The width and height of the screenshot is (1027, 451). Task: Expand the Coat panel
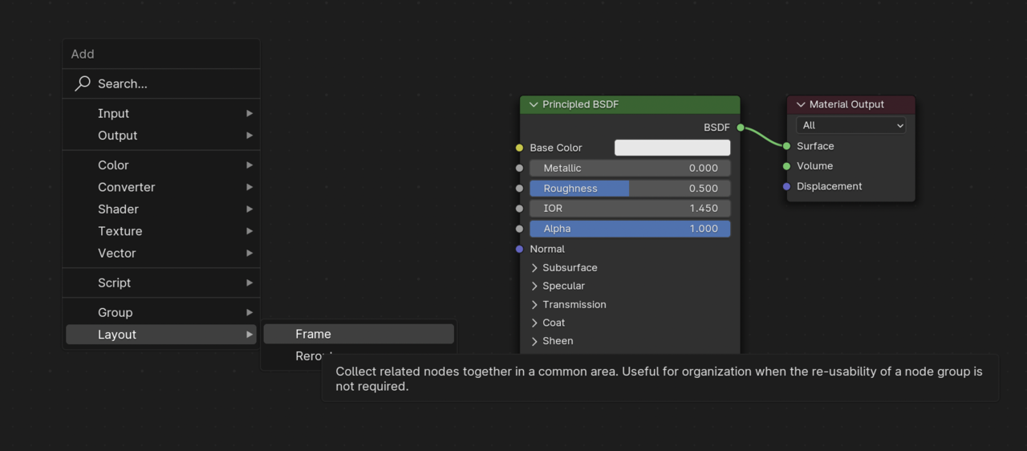(534, 323)
